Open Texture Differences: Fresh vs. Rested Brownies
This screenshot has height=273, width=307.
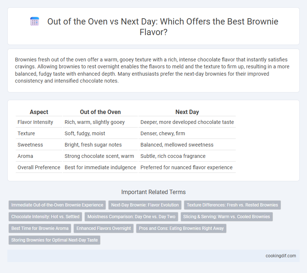click(x=232, y=205)
